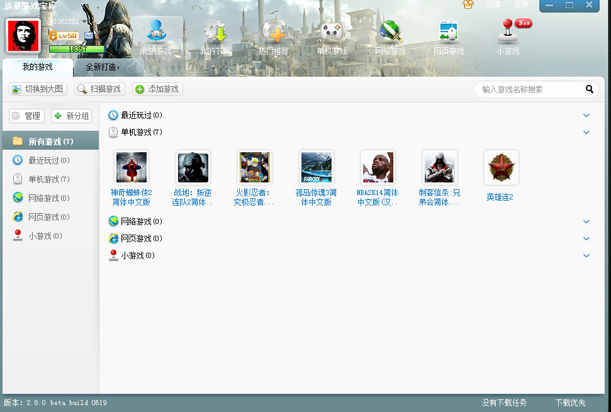The image size is (611, 412).
Task: Click the 管理 manage button
Action: 27,116
